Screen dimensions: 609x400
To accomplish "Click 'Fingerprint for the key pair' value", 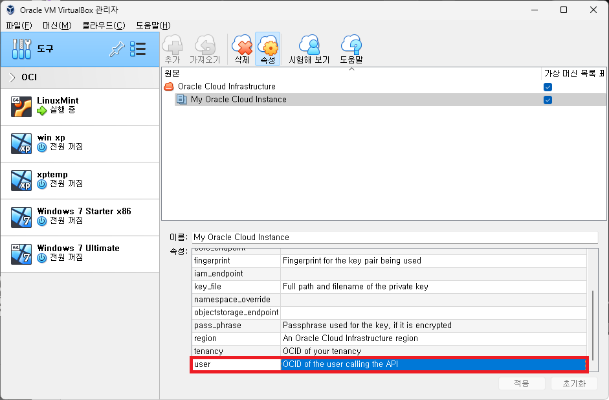I will pos(352,261).
